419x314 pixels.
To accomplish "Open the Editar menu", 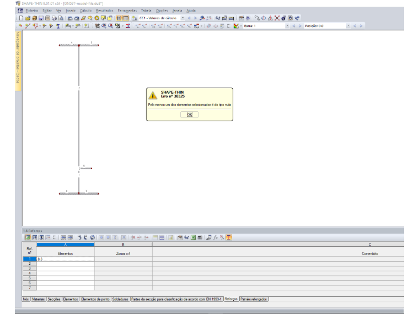I will [x=47, y=10].
